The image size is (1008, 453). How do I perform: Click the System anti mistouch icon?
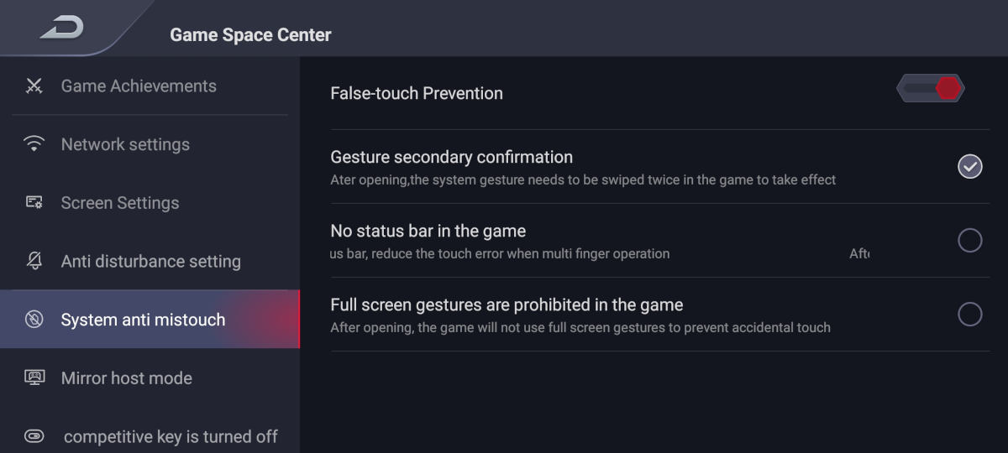click(x=34, y=320)
